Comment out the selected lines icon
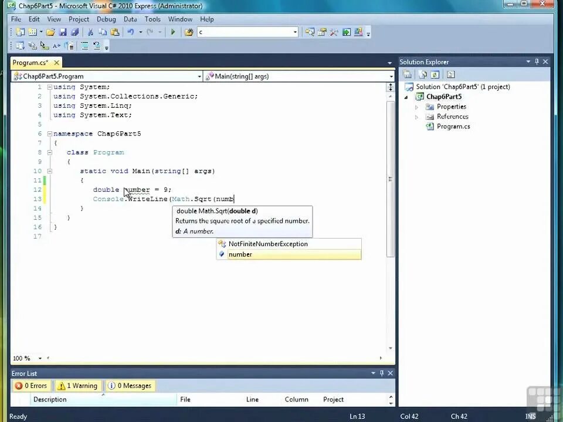The image size is (563, 422). (x=84, y=46)
